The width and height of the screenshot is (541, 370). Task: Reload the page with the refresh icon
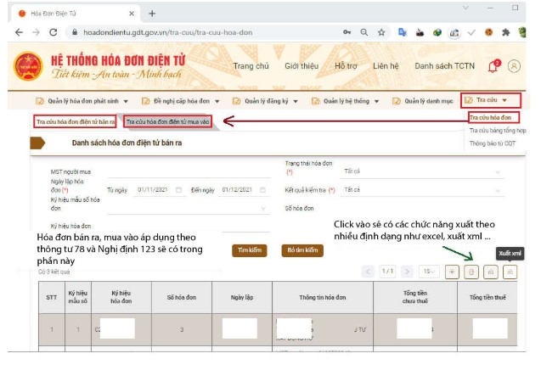[54, 32]
